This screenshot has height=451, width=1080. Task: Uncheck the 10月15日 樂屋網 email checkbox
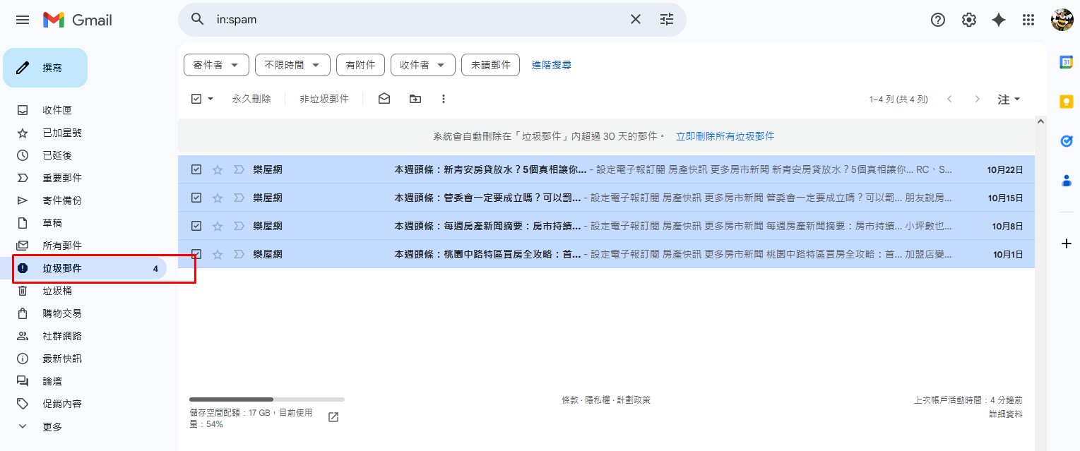[196, 198]
